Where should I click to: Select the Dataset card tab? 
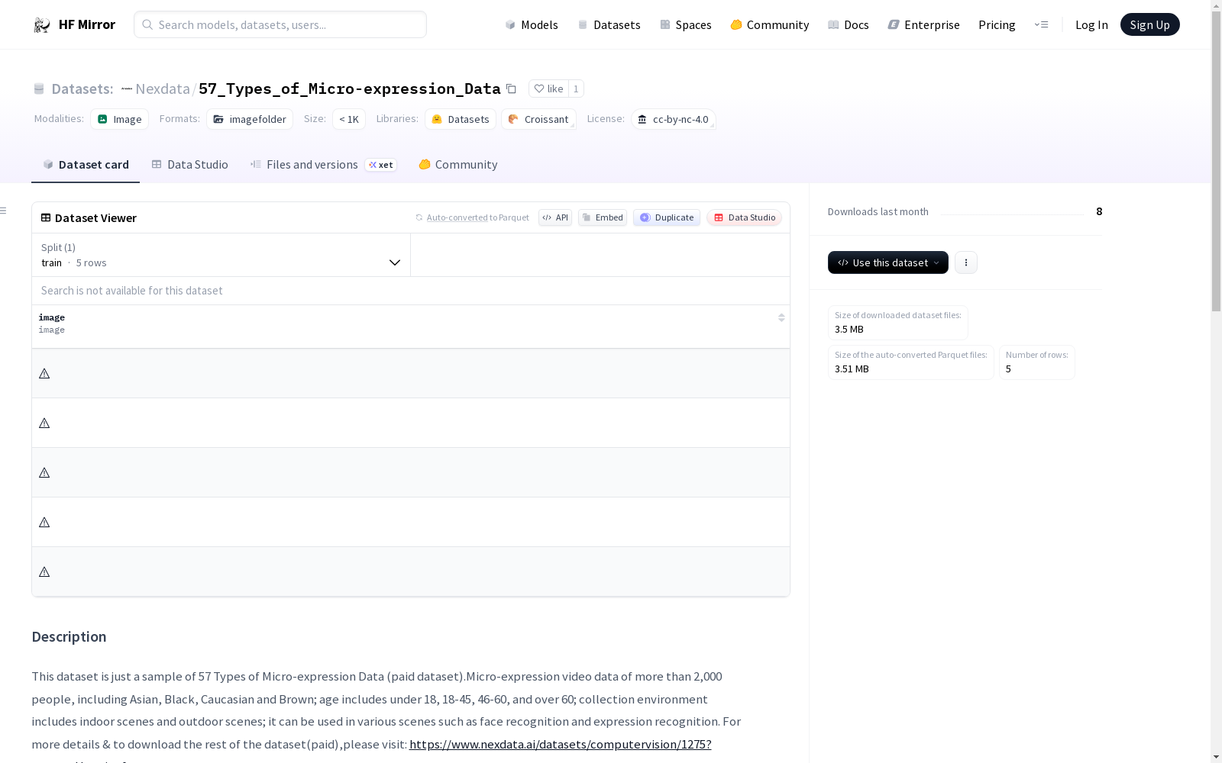point(86,165)
